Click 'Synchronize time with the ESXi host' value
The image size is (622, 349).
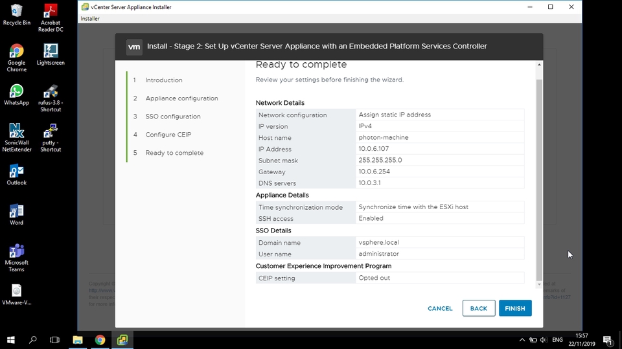413,207
